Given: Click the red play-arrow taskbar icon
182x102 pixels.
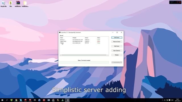Looking at the screenshot, I should pos(30,100).
